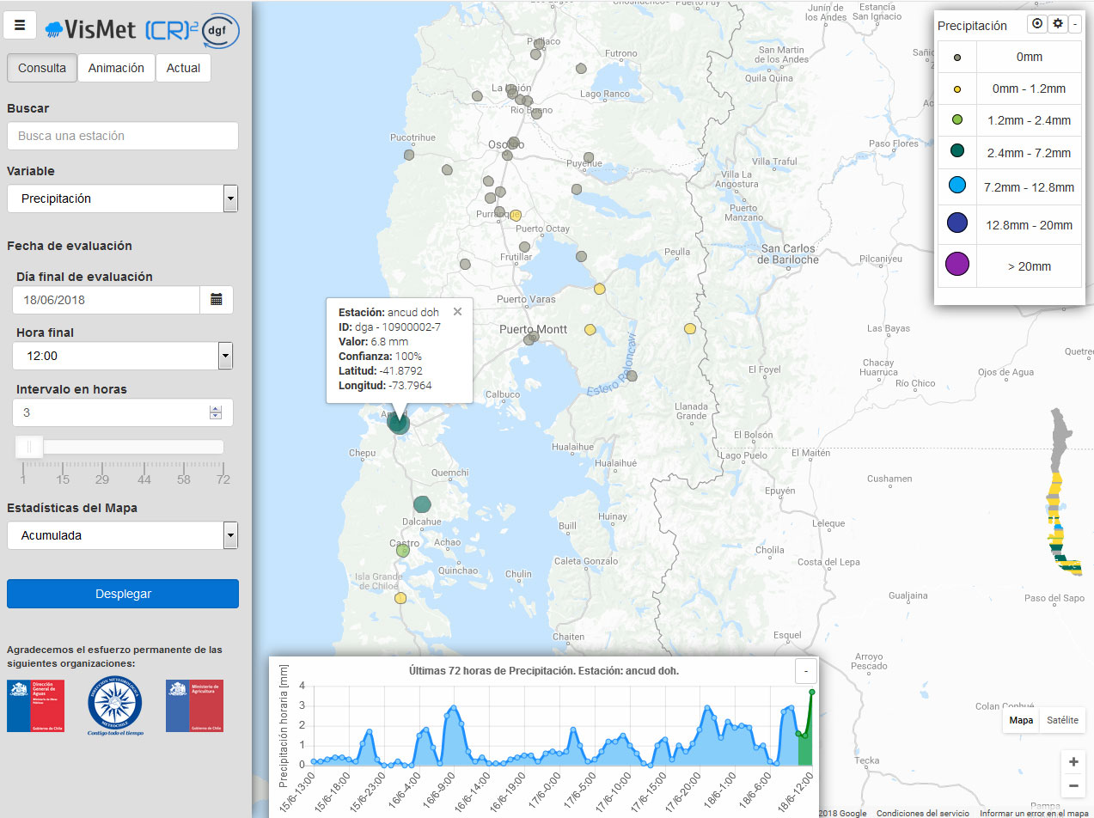Minimize the Precipitación legend panel
The image size is (1094, 818).
coord(1075,24)
